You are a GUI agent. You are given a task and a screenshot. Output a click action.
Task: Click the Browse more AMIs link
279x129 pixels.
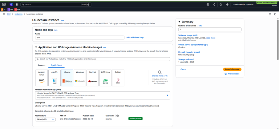(160, 76)
